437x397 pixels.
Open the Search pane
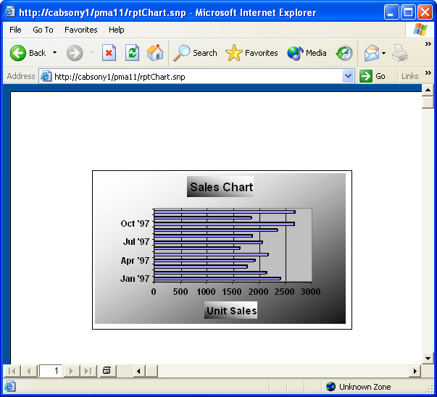(x=196, y=53)
